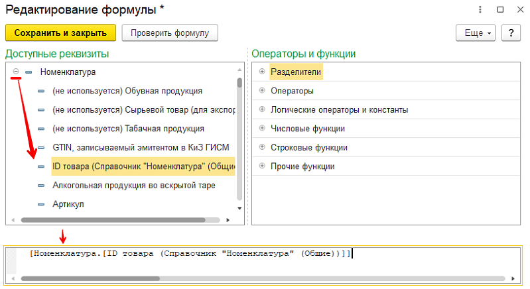530x289 pixels.
Task: Check the formula with Проверить формулу
Action: [170, 32]
